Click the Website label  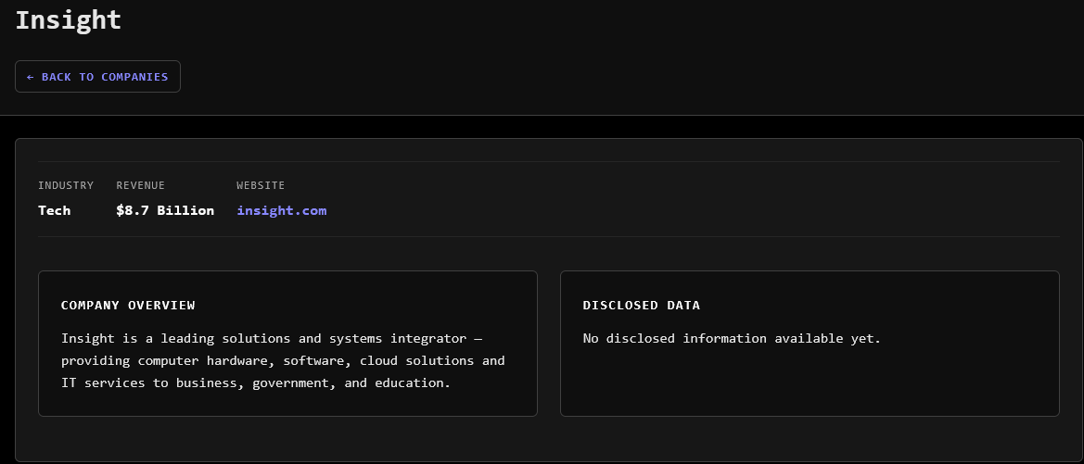coord(261,185)
